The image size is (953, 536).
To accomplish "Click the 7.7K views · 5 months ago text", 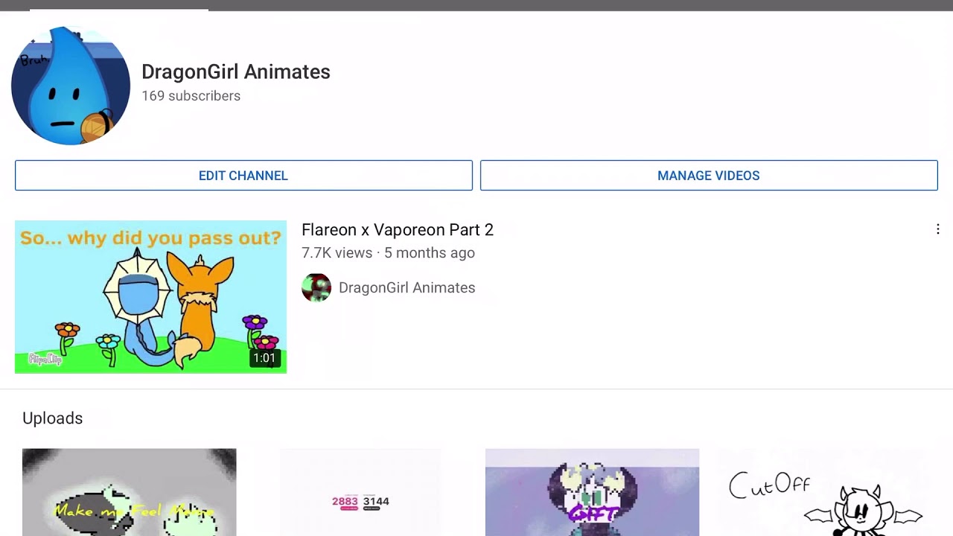I will (x=388, y=253).
